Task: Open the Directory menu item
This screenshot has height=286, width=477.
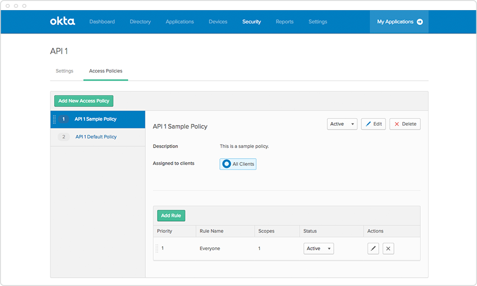Action: pos(140,22)
